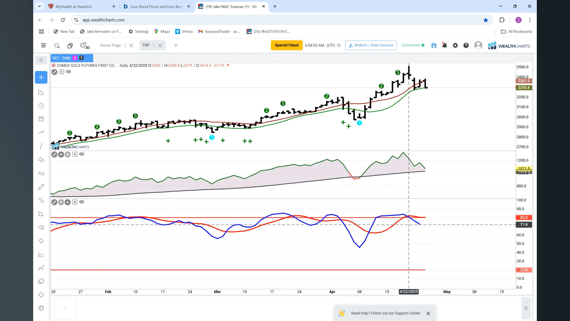Viewport: 570px width, 321px height.
Task: Select the shapes drawing tool
Action: [x=41, y=160]
